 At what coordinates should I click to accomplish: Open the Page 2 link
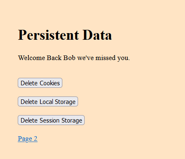click(x=28, y=139)
